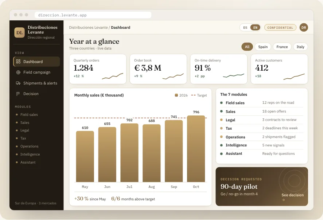Screen dimensions: 323x220
Task: Click the October bar labeled 796
Action: coord(196,149)
